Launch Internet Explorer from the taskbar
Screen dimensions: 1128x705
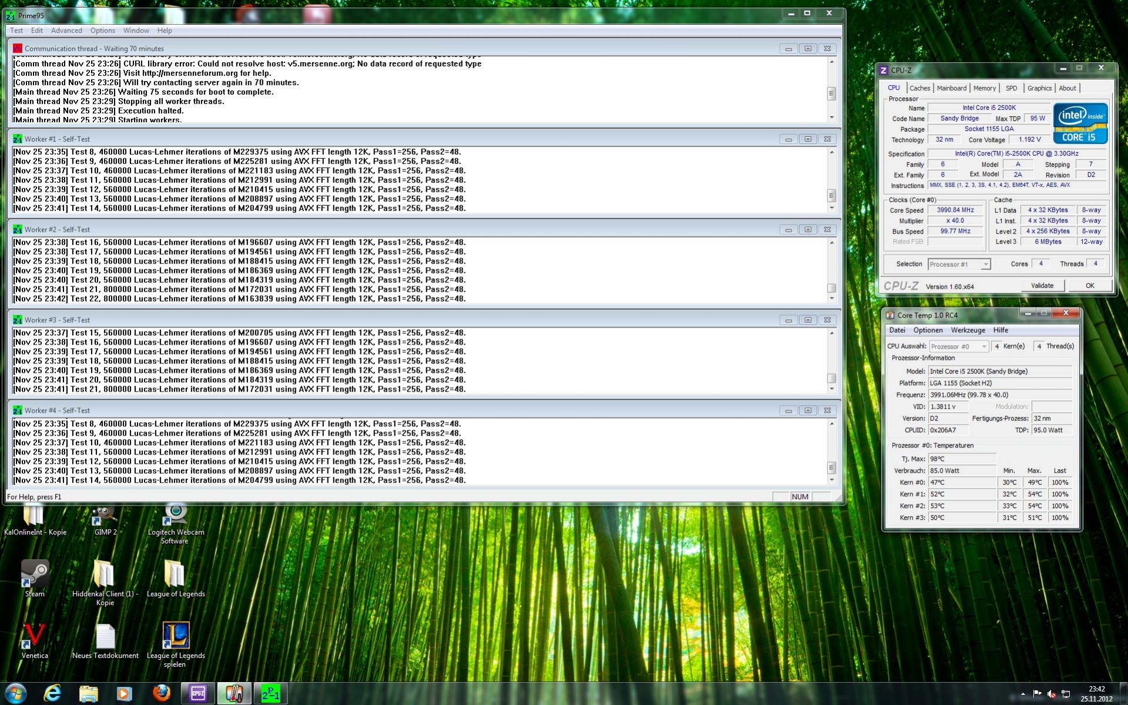coord(52,694)
